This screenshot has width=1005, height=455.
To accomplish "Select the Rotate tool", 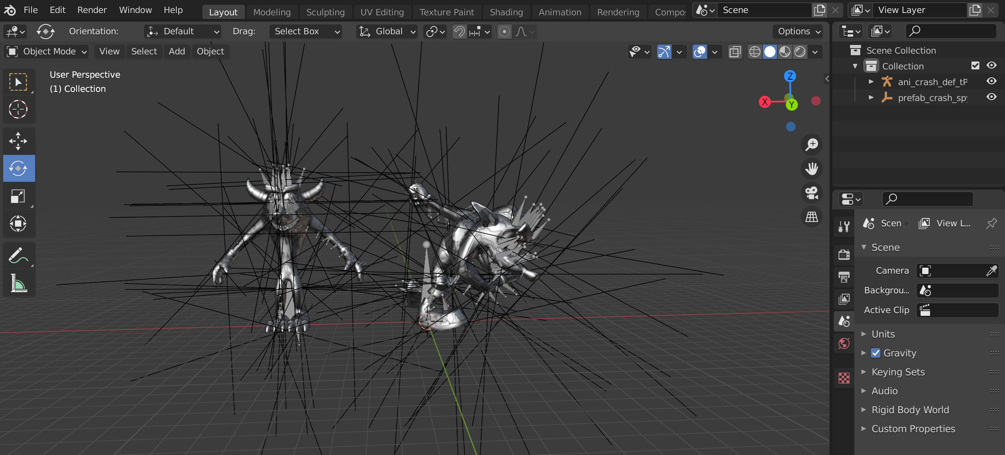I will [18, 168].
